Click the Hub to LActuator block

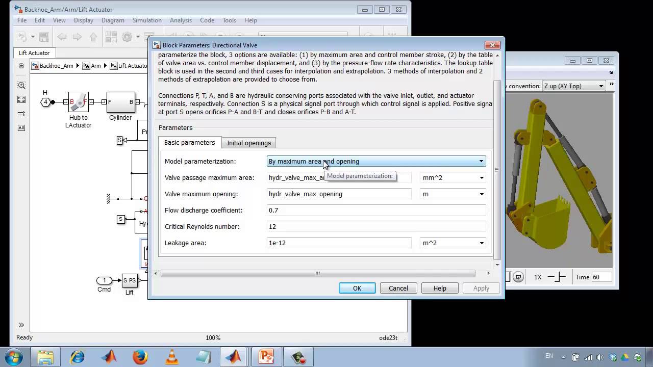pos(79,102)
